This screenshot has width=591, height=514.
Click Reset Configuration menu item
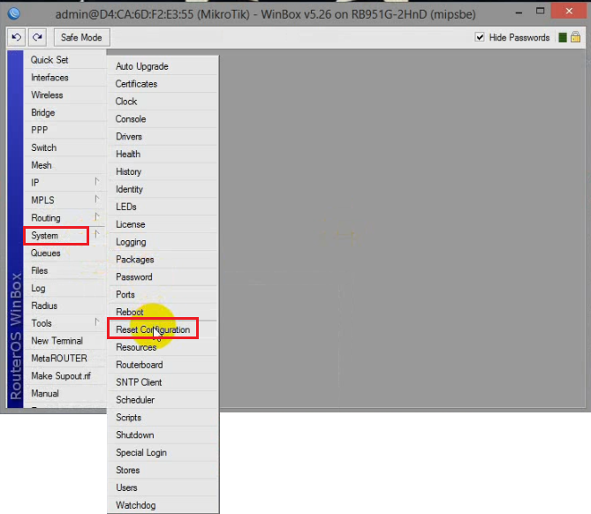point(153,329)
